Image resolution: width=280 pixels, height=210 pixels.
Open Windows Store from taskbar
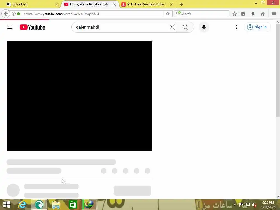pos(73,205)
